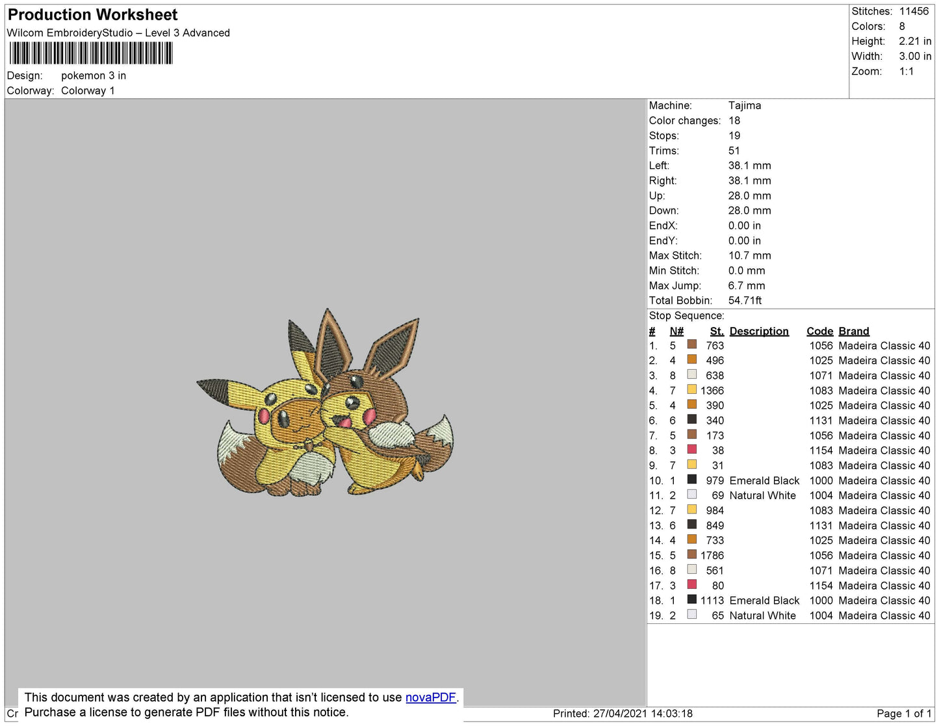
Task: Click the Height value 2.21 in
Action: coord(915,42)
